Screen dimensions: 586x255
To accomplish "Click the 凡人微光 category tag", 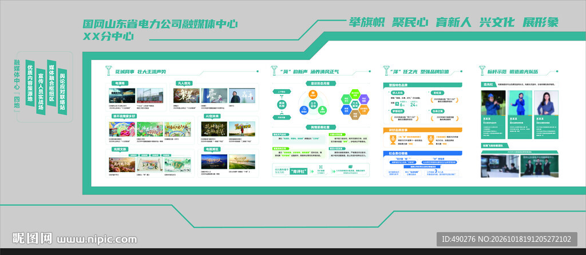I will [x=184, y=83].
